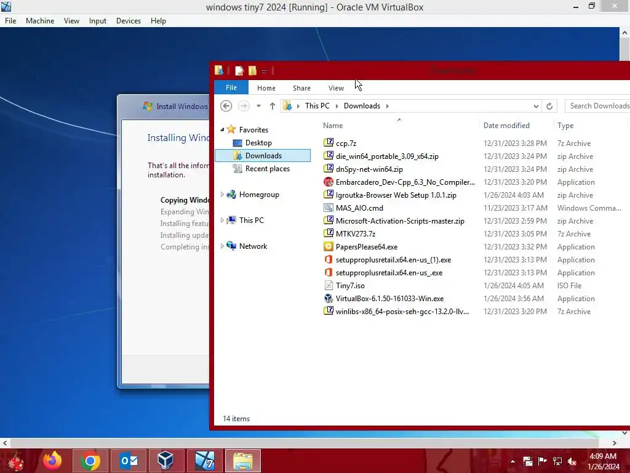The height and width of the screenshot is (473, 630).
Task: Select the setupproplusretail.x64.en-us_(1).exe Office icon
Action: pos(329,259)
